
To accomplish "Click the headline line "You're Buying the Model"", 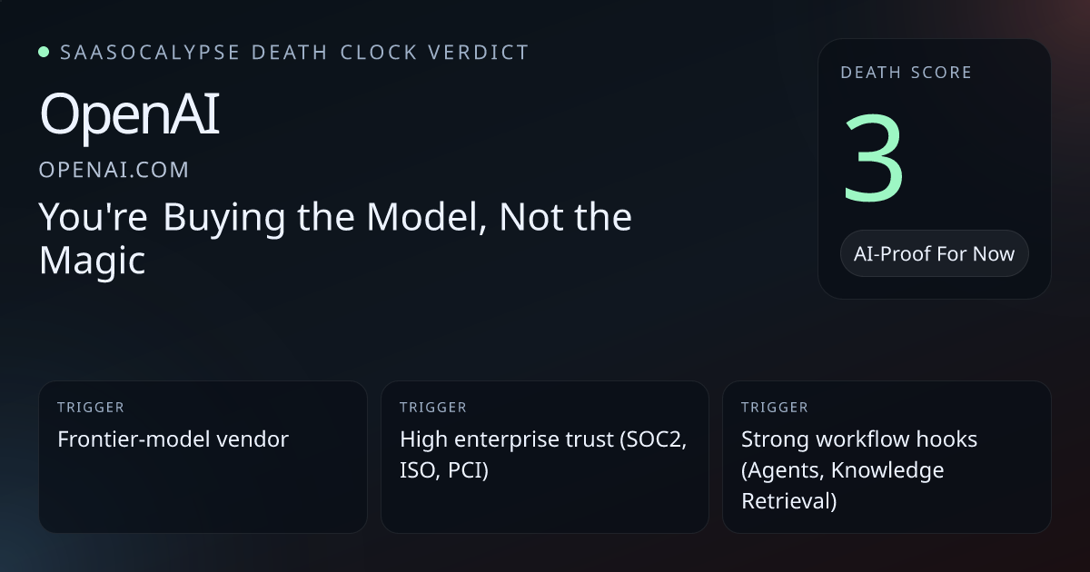I will pos(263,218).
